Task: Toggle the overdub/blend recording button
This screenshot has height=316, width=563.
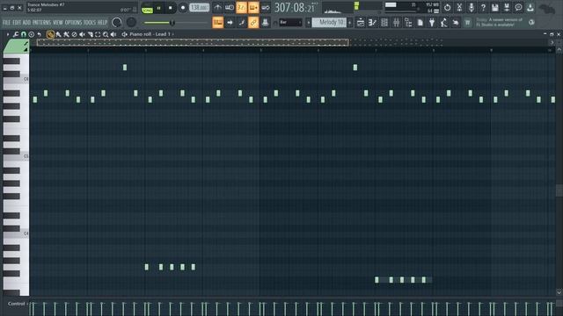Action: tap(253, 8)
